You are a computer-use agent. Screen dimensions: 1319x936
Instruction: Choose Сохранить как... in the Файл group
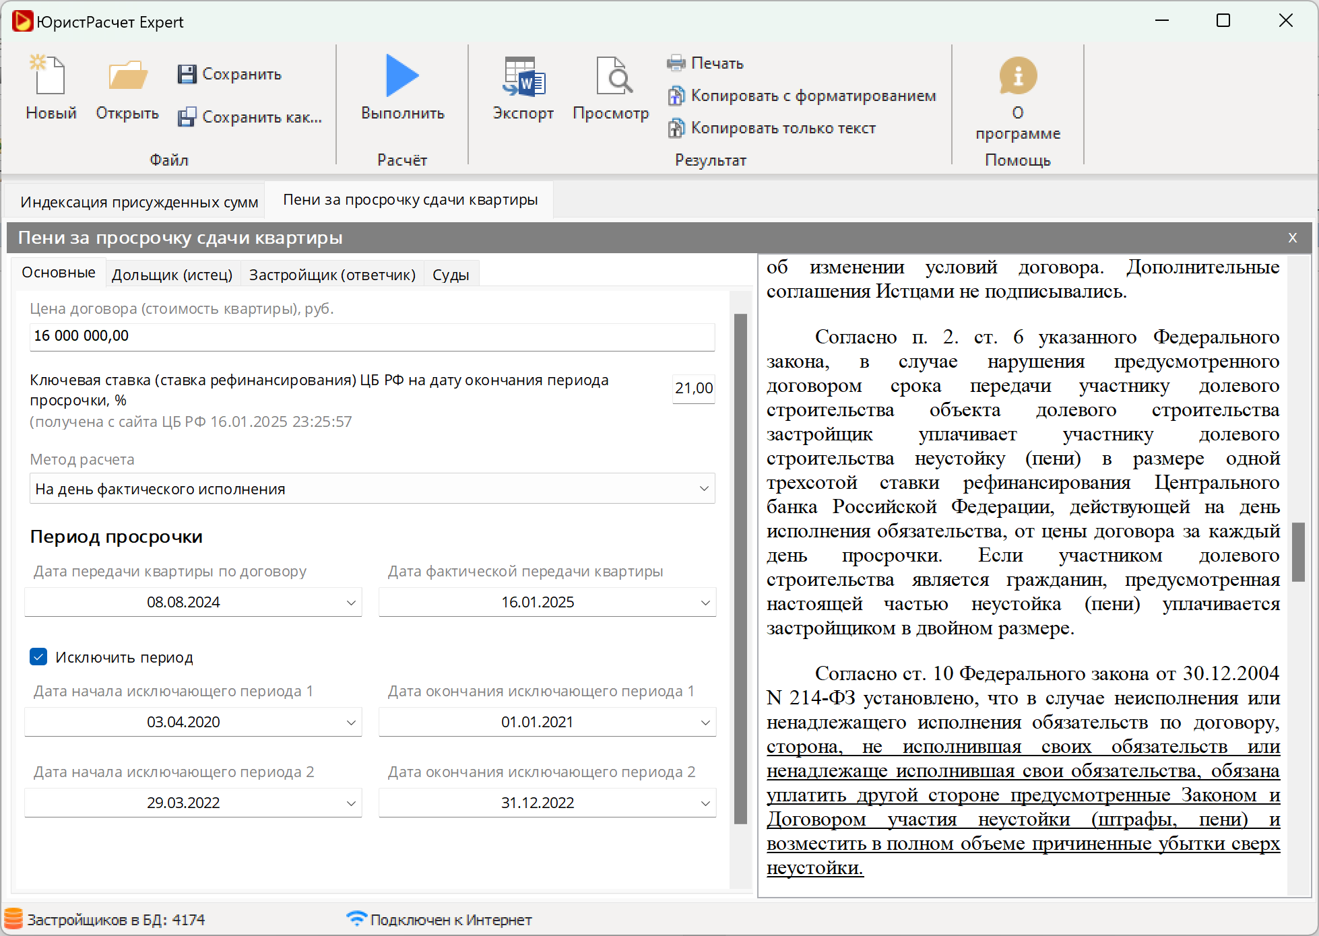coord(250,117)
